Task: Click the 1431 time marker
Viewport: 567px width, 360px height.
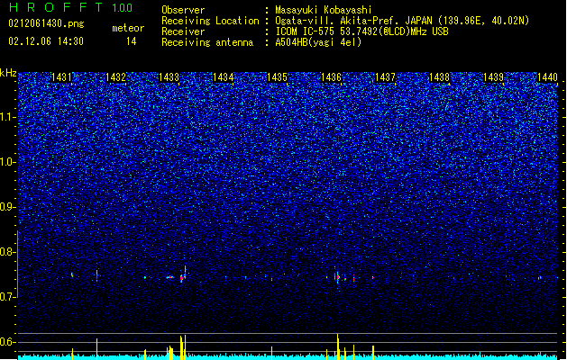Action: coord(62,76)
